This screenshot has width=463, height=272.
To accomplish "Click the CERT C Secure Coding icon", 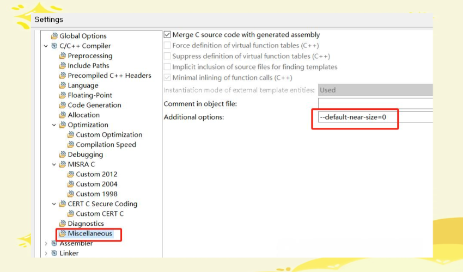I will [63, 204].
